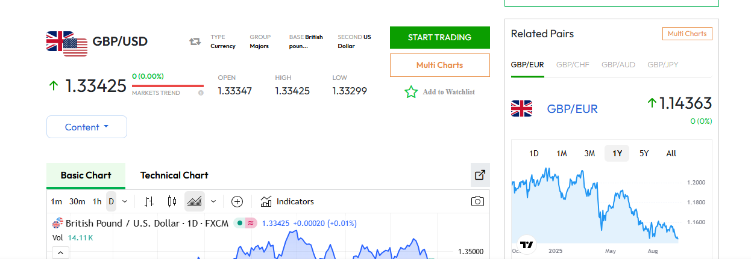Select the candlestick chart style icon

[172, 201]
